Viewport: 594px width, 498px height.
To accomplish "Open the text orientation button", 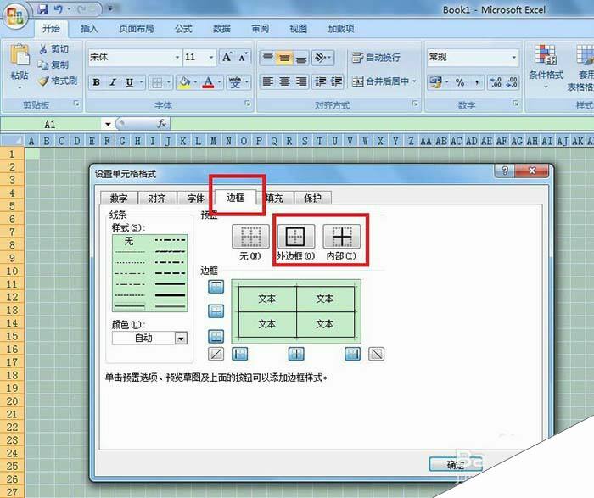I will (x=322, y=58).
